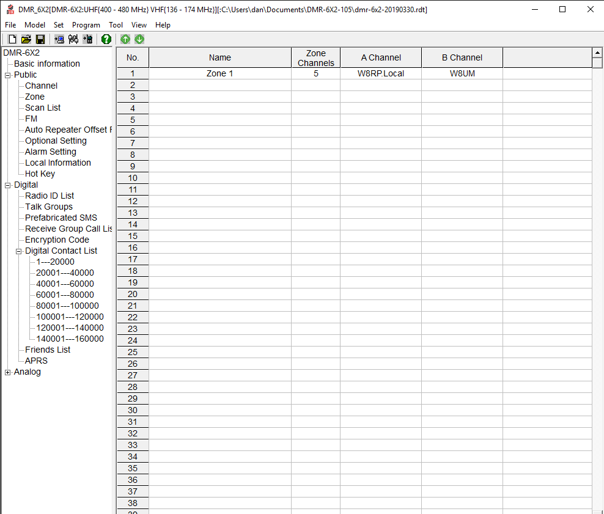Click the COM port connection icon
The height and width of the screenshot is (514, 604).
(x=73, y=39)
